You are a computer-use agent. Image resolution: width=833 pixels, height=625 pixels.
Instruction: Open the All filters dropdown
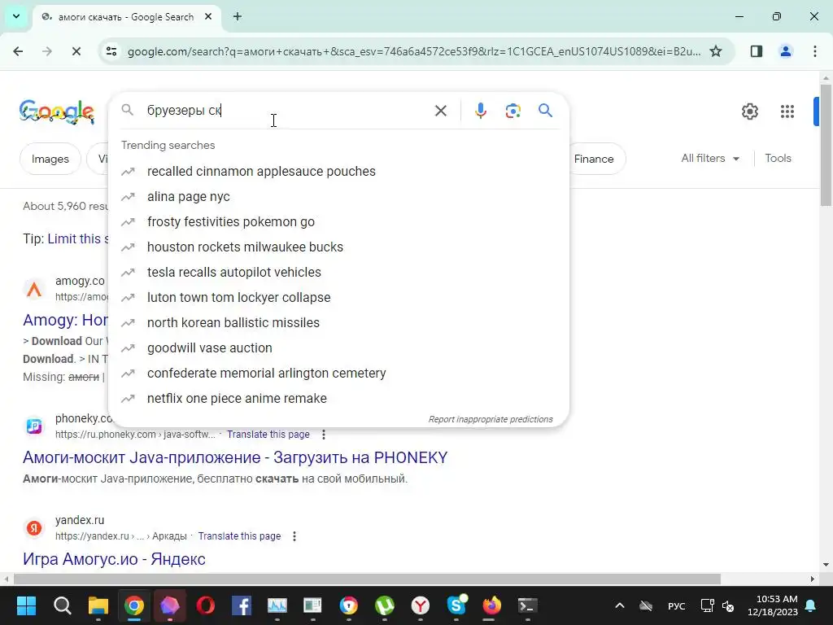(710, 159)
